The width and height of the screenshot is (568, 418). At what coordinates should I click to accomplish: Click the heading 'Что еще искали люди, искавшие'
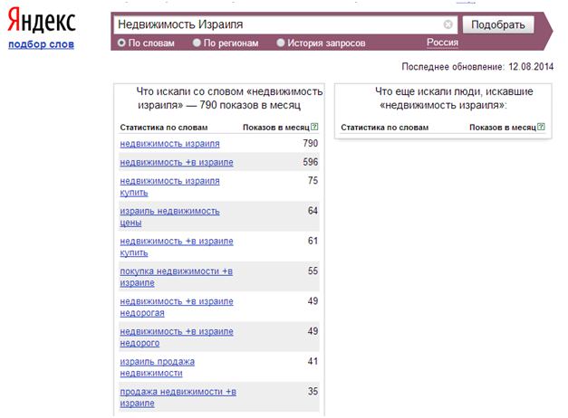(454, 91)
